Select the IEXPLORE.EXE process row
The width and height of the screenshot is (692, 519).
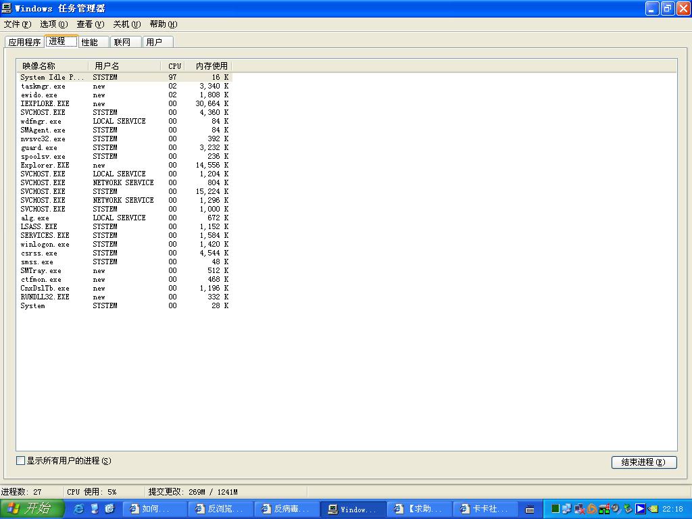(x=124, y=103)
